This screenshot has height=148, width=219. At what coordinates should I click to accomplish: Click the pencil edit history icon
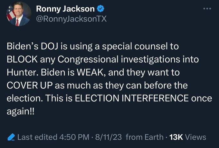[x=11, y=137]
